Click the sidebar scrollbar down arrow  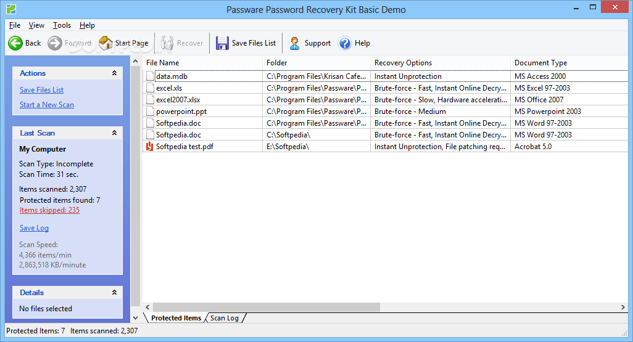pyautogui.click(x=136, y=318)
